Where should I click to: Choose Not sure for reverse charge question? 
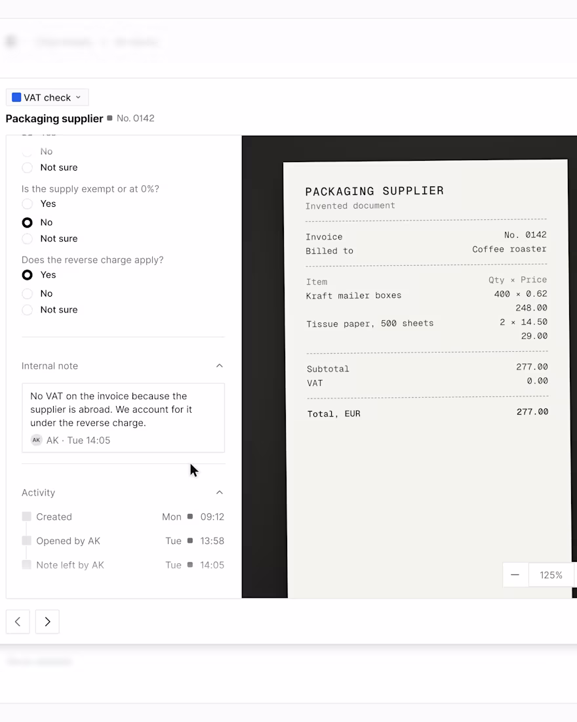[27, 309]
